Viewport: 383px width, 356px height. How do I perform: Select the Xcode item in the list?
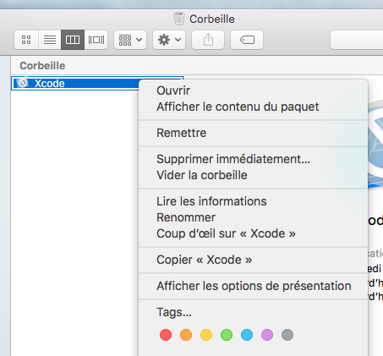click(75, 83)
